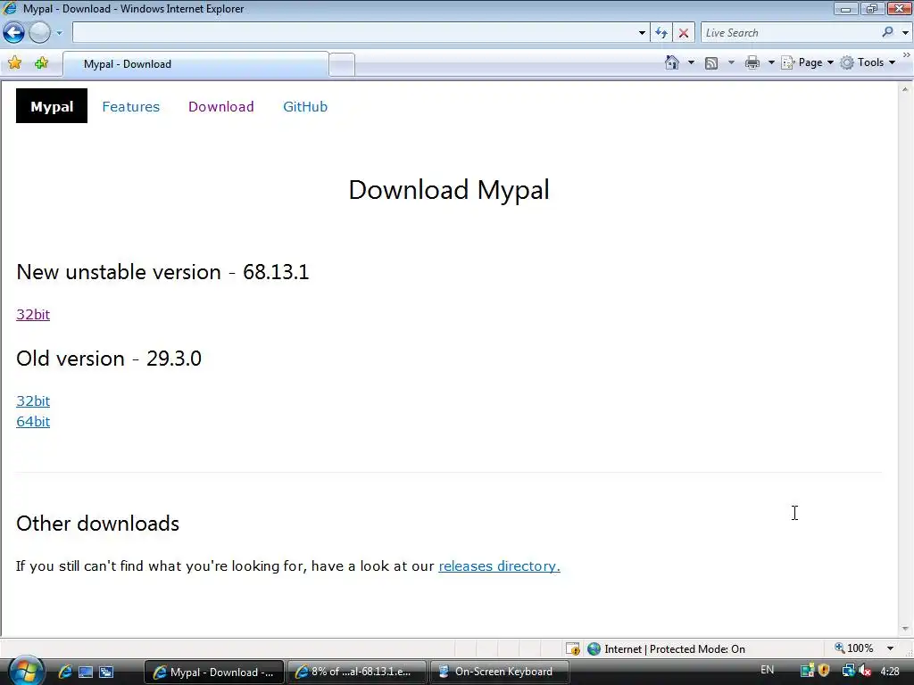This screenshot has height=685, width=914.
Task: Click the network globe tray icon
Action: [x=848, y=671]
